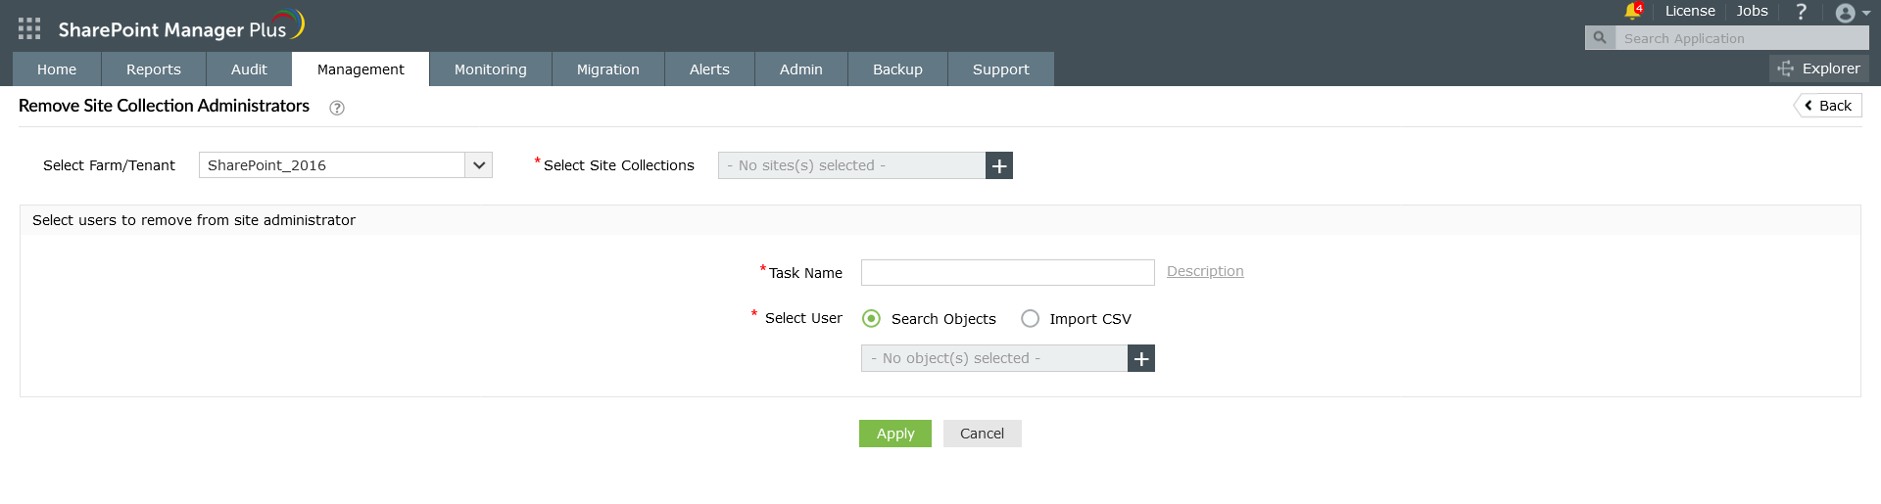Switch to the Migration tab
Image resolution: width=1881 pixels, height=504 pixels.
coord(607,69)
